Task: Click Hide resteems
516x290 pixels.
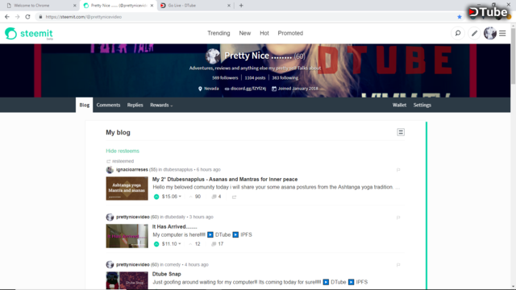Action: pyautogui.click(x=123, y=151)
